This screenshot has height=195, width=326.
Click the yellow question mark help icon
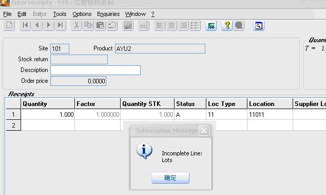point(227,26)
